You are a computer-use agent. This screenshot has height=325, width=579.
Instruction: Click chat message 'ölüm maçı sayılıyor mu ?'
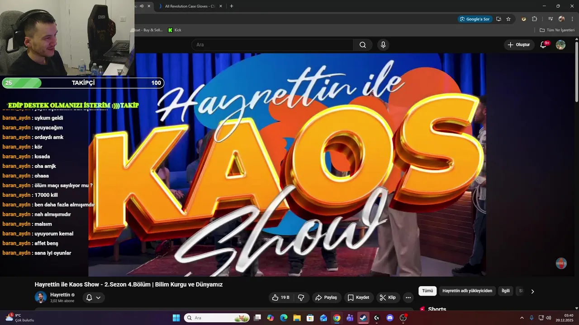click(63, 186)
